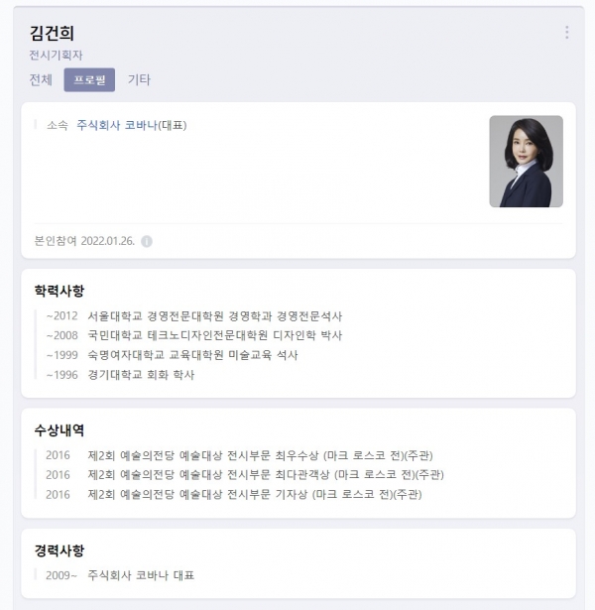Screen dimensions: 595x610
Task: Select the 국민대학교 테크노디자인전문대학원 entry
Action: [194, 335]
